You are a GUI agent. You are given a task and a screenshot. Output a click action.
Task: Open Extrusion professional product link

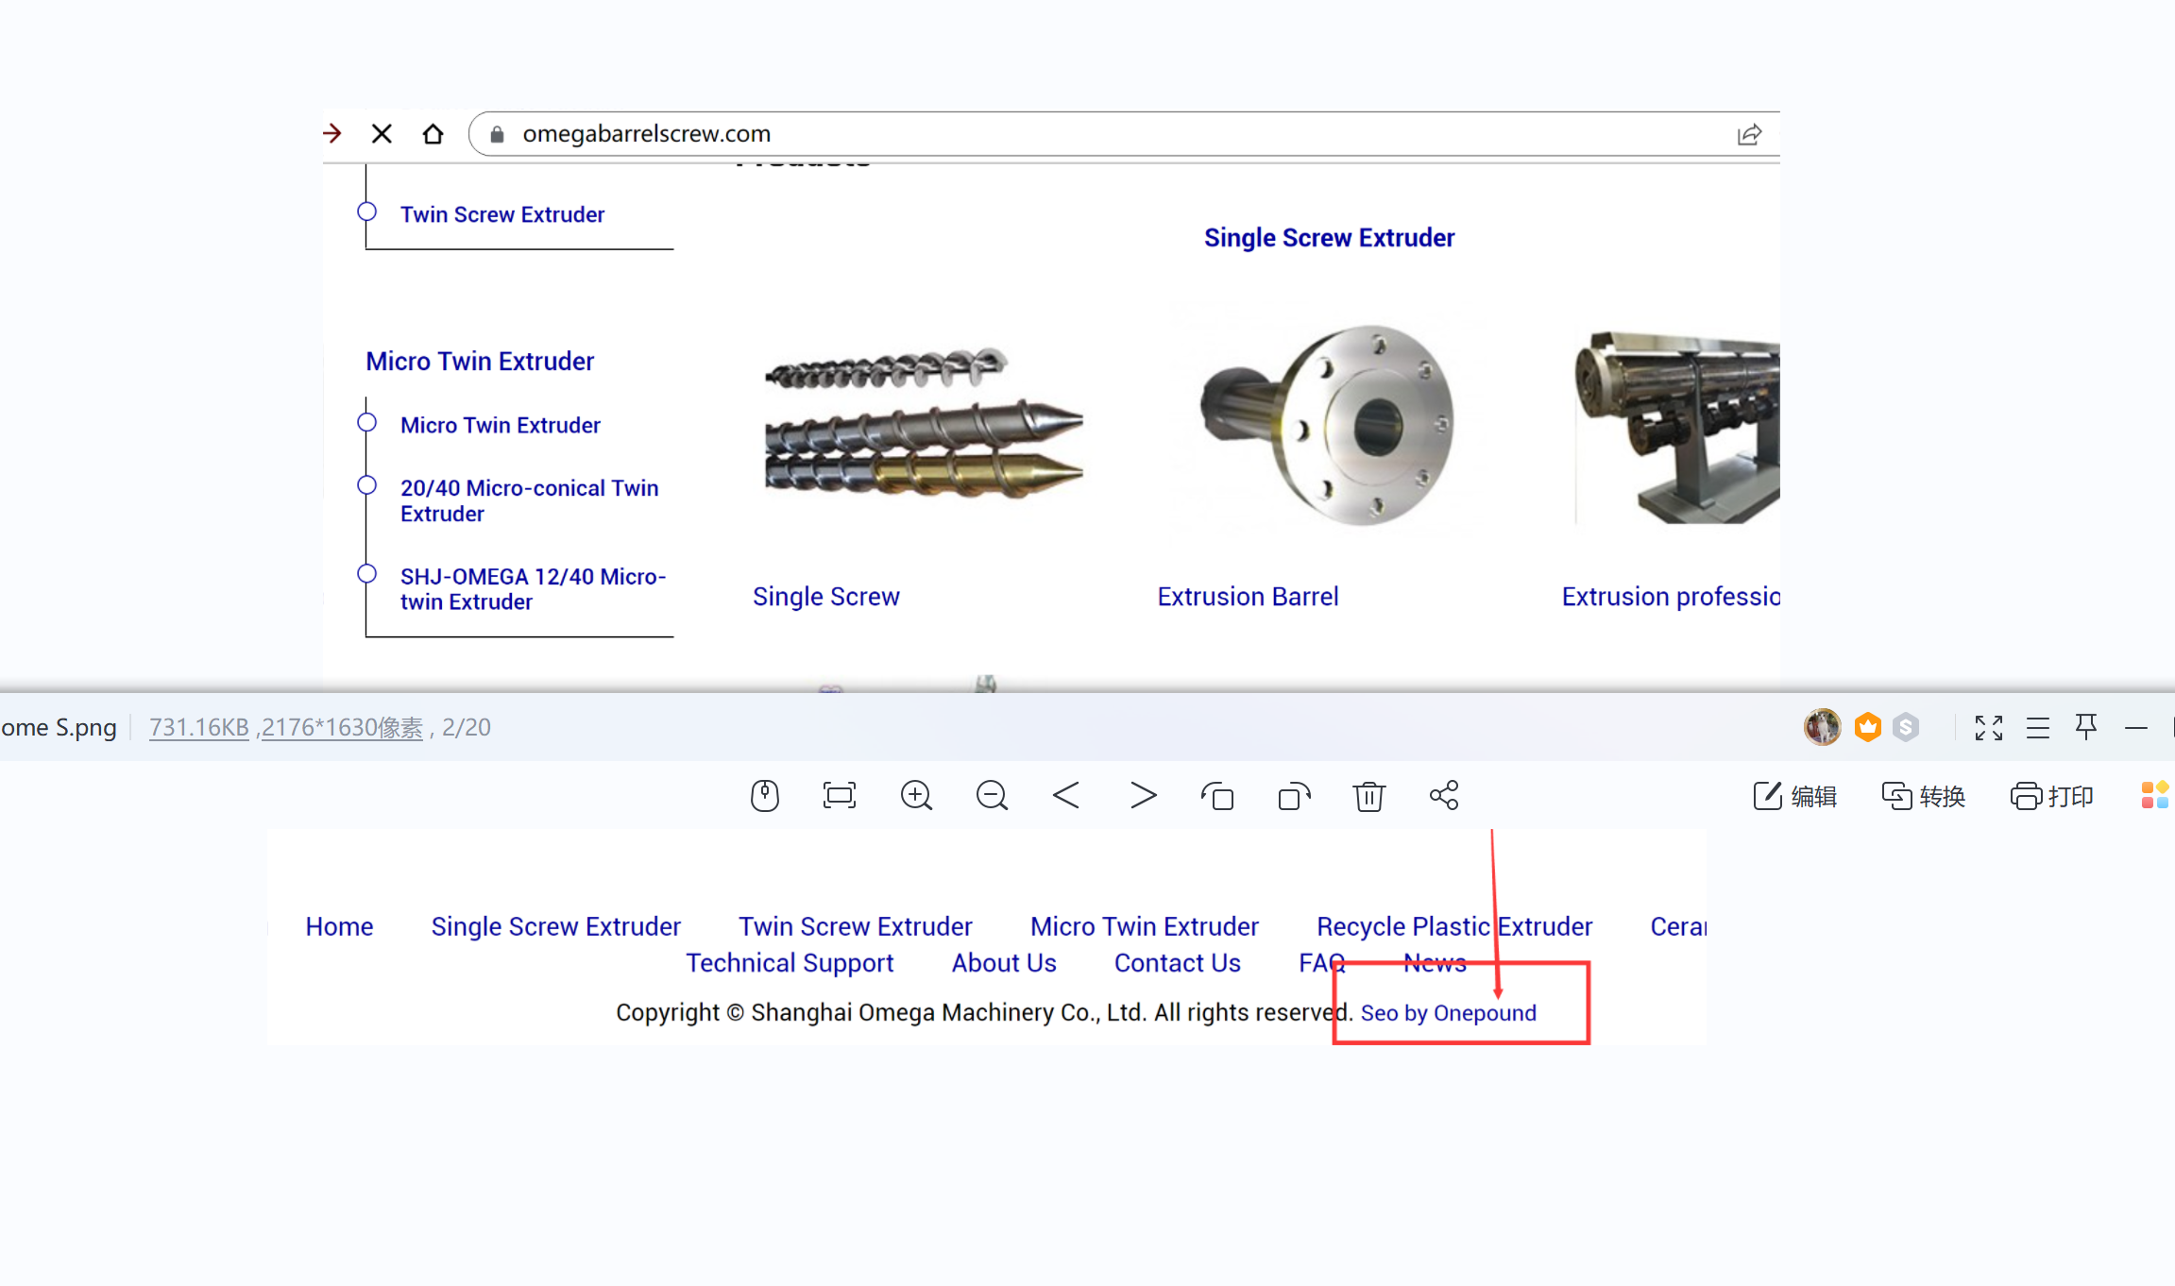1671,596
